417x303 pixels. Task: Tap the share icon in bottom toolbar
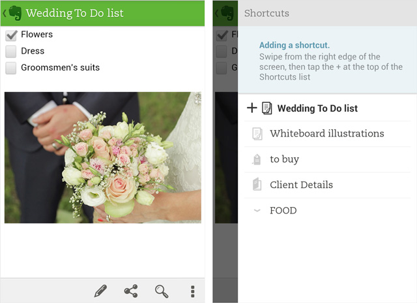pyautogui.click(x=131, y=291)
